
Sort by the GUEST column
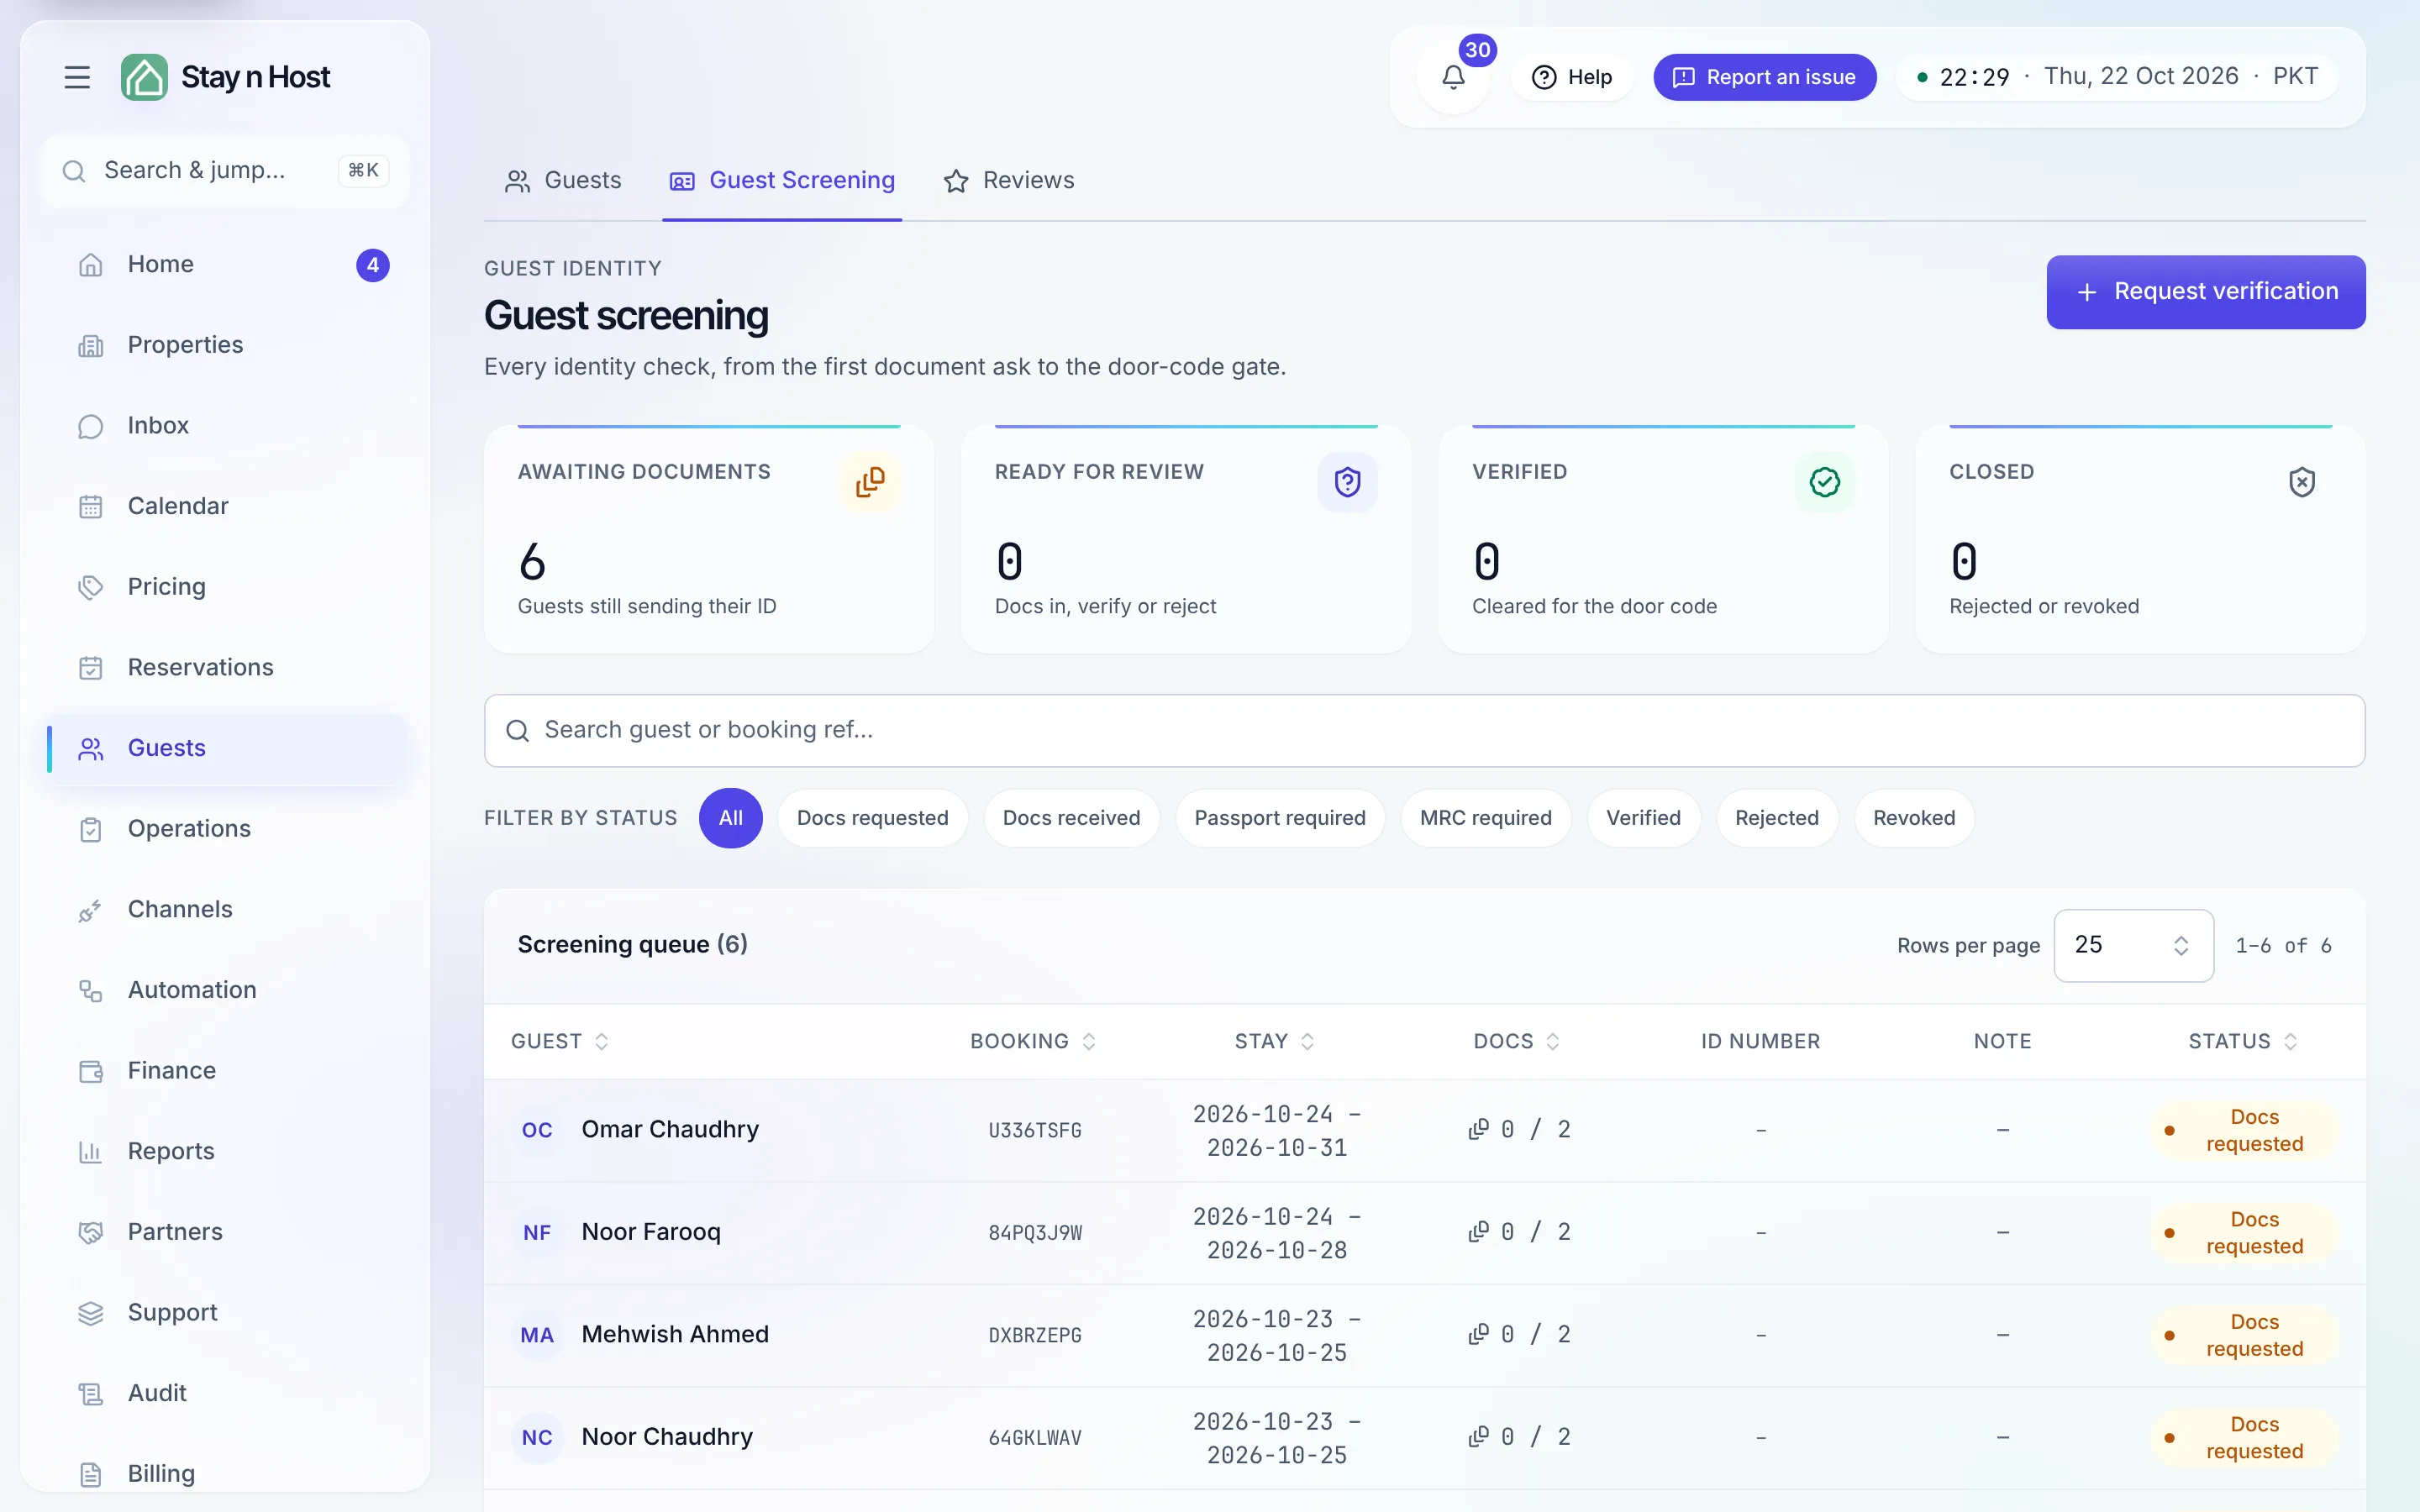click(559, 1042)
